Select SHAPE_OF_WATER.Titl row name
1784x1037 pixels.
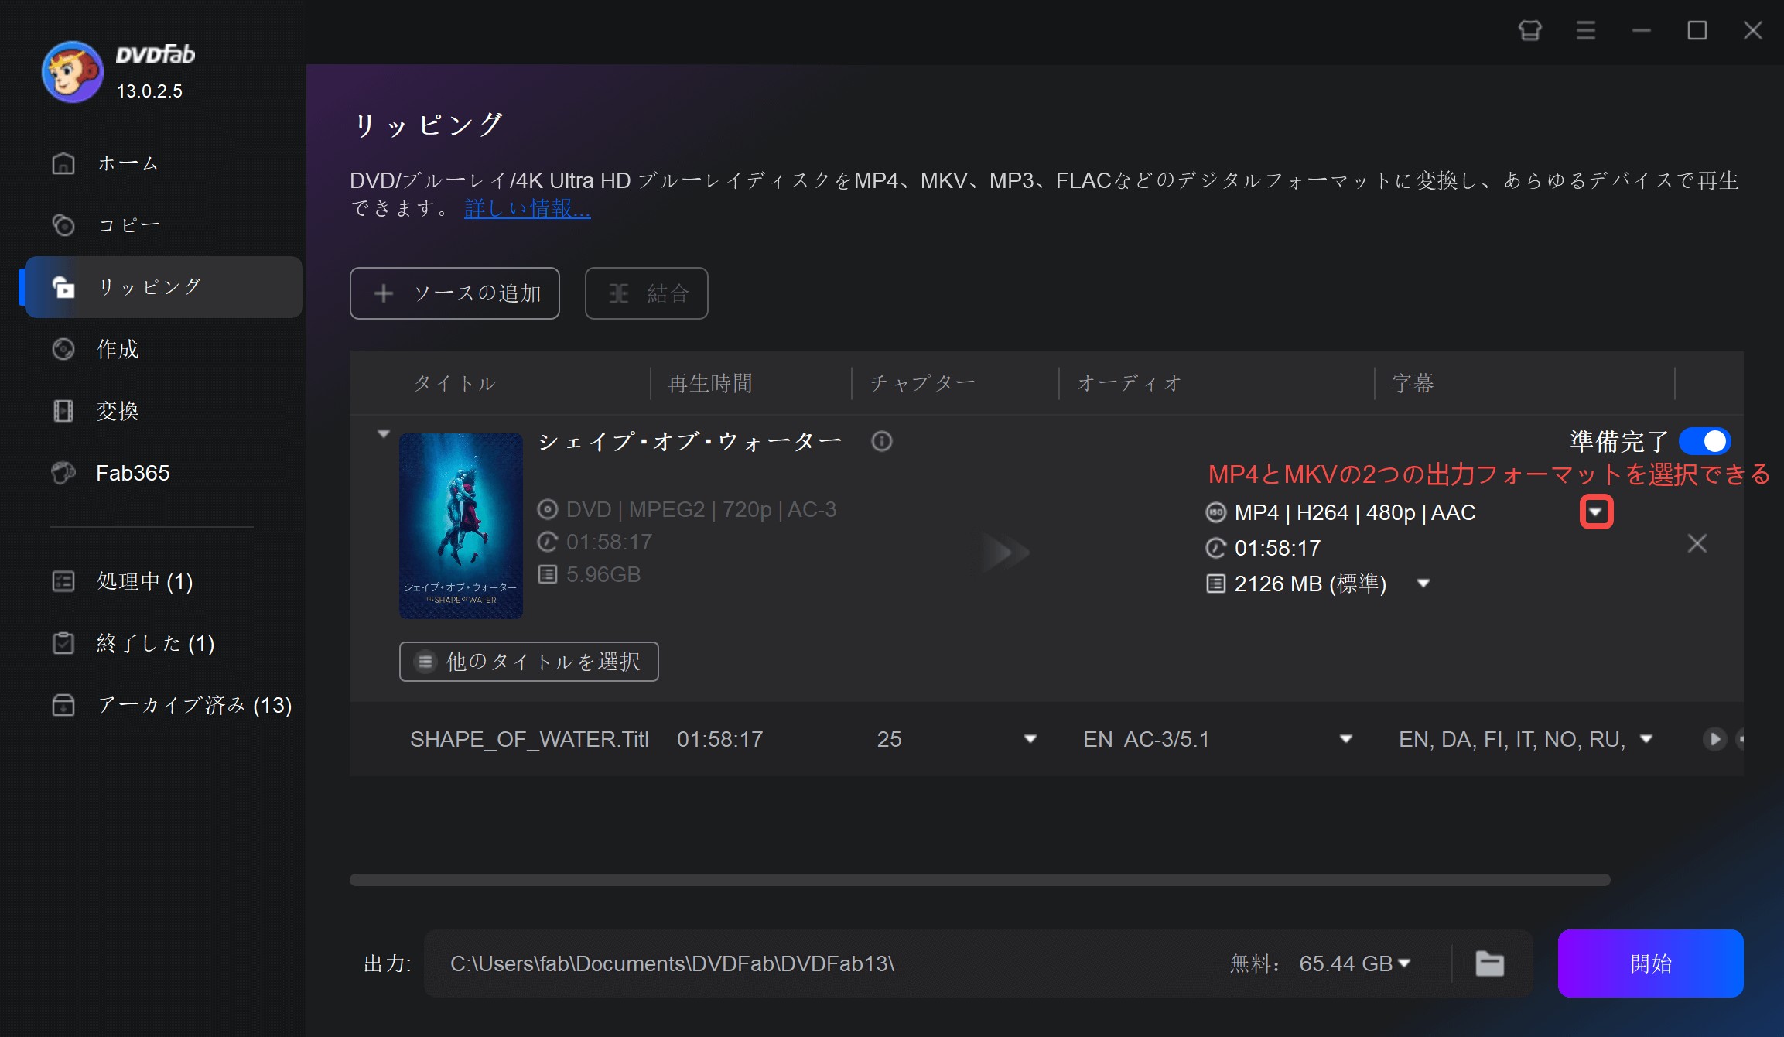(529, 739)
